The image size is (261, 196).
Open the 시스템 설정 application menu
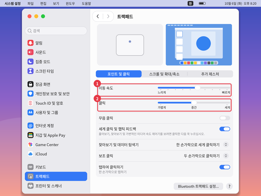click(x=12, y=4)
